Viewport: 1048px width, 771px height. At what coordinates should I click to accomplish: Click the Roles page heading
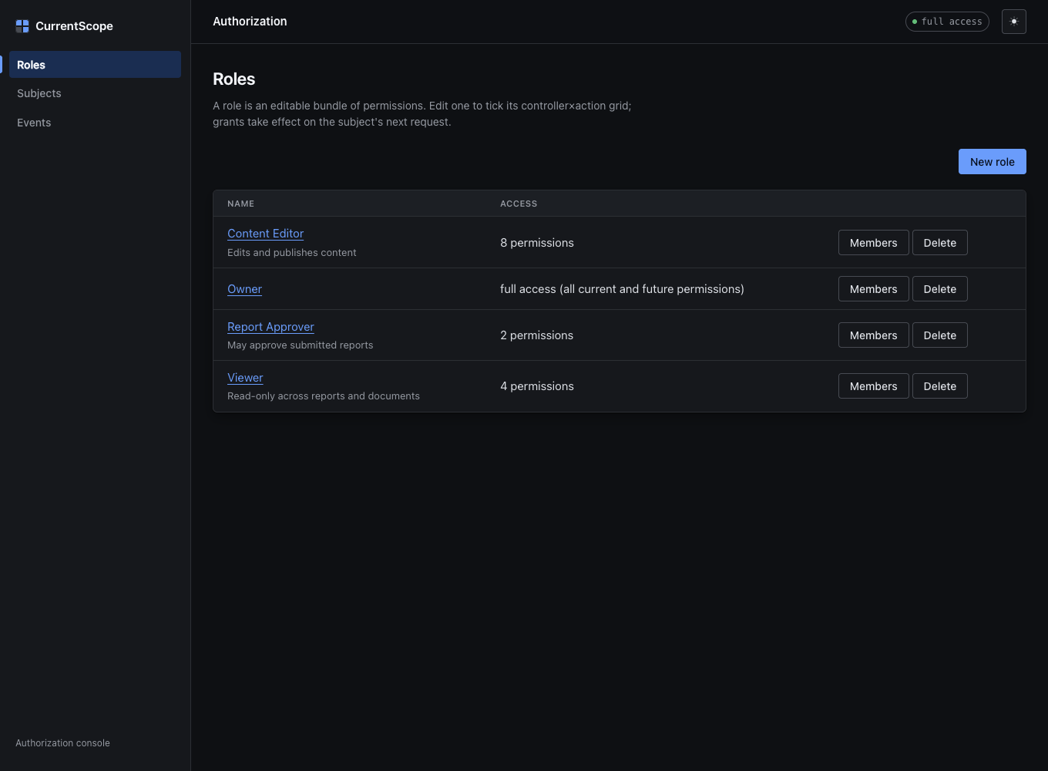(233, 79)
